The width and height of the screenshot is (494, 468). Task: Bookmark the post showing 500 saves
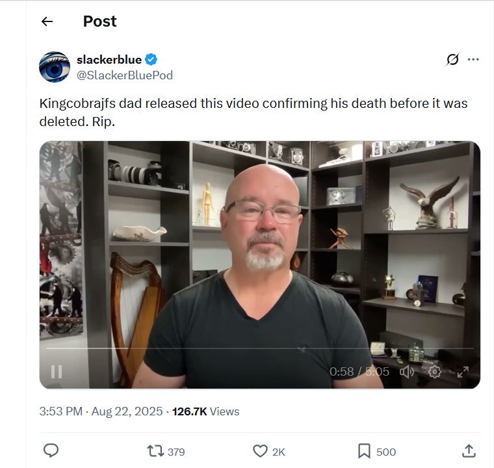point(377,451)
